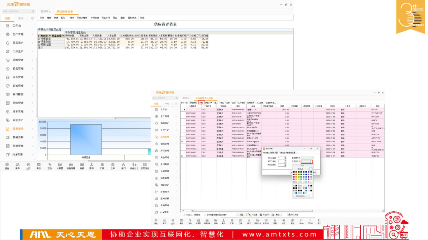Image resolution: width=428 pixels, height=240 pixels.
Task: Toggle the 下次进入不再提示 checkbox
Action: click(x=184, y=214)
